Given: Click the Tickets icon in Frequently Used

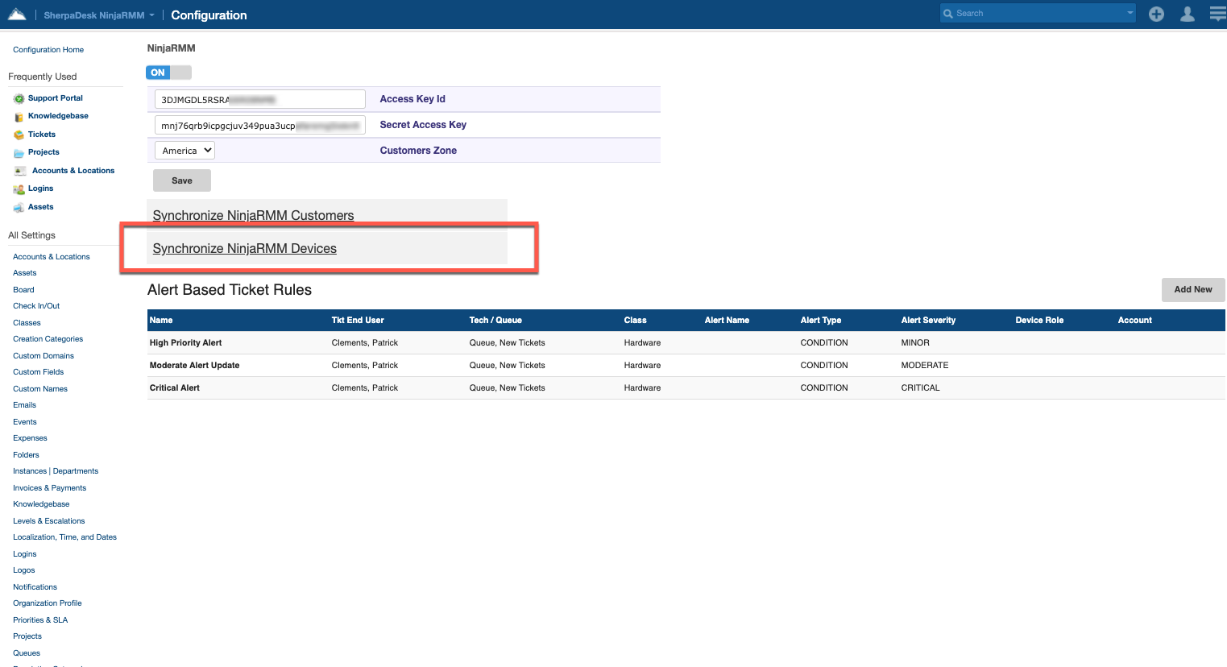Looking at the screenshot, I should coord(19,135).
